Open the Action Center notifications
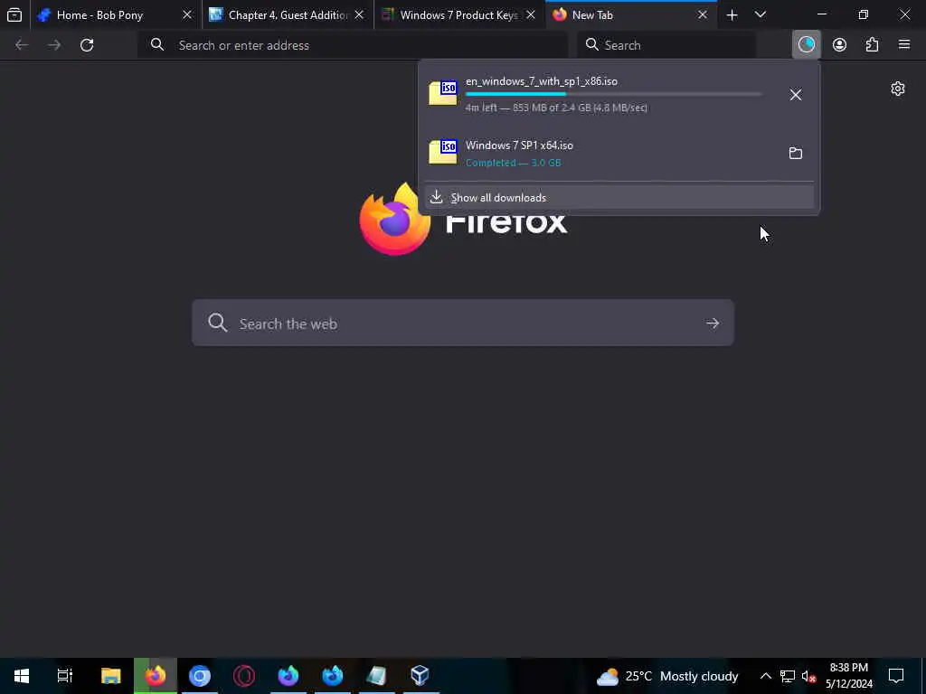 click(x=896, y=676)
